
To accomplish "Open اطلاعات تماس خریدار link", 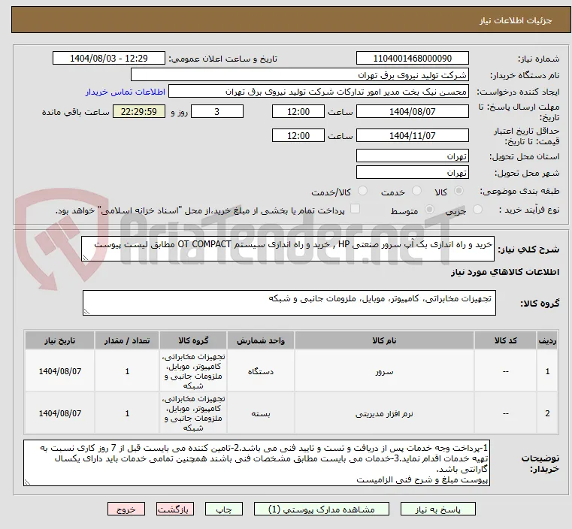I will click(126, 92).
